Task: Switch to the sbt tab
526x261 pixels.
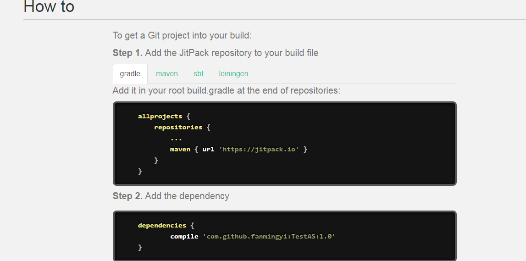Action: (198, 74)
